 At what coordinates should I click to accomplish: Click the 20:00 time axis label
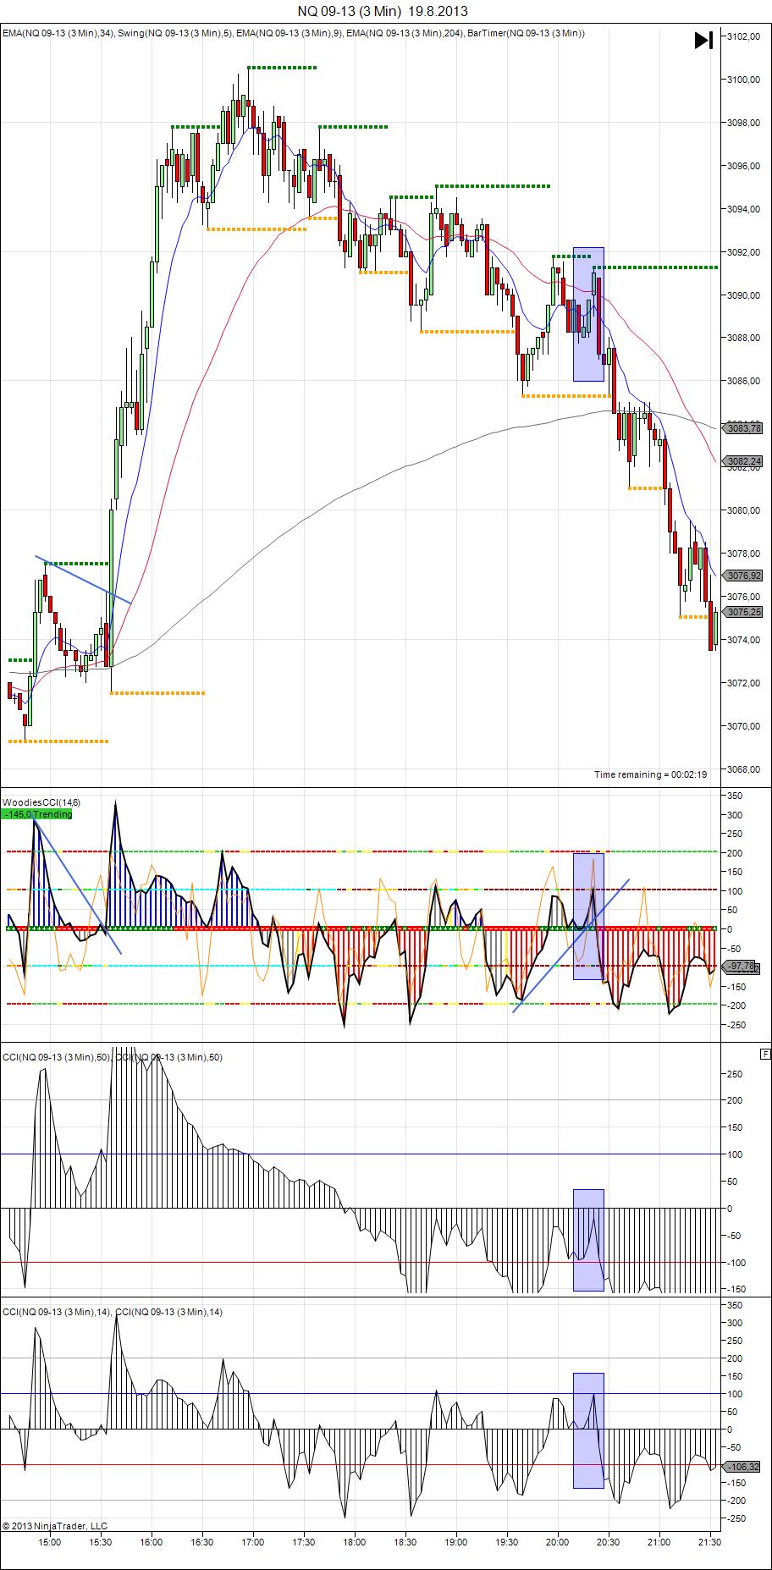(558, 1542)
